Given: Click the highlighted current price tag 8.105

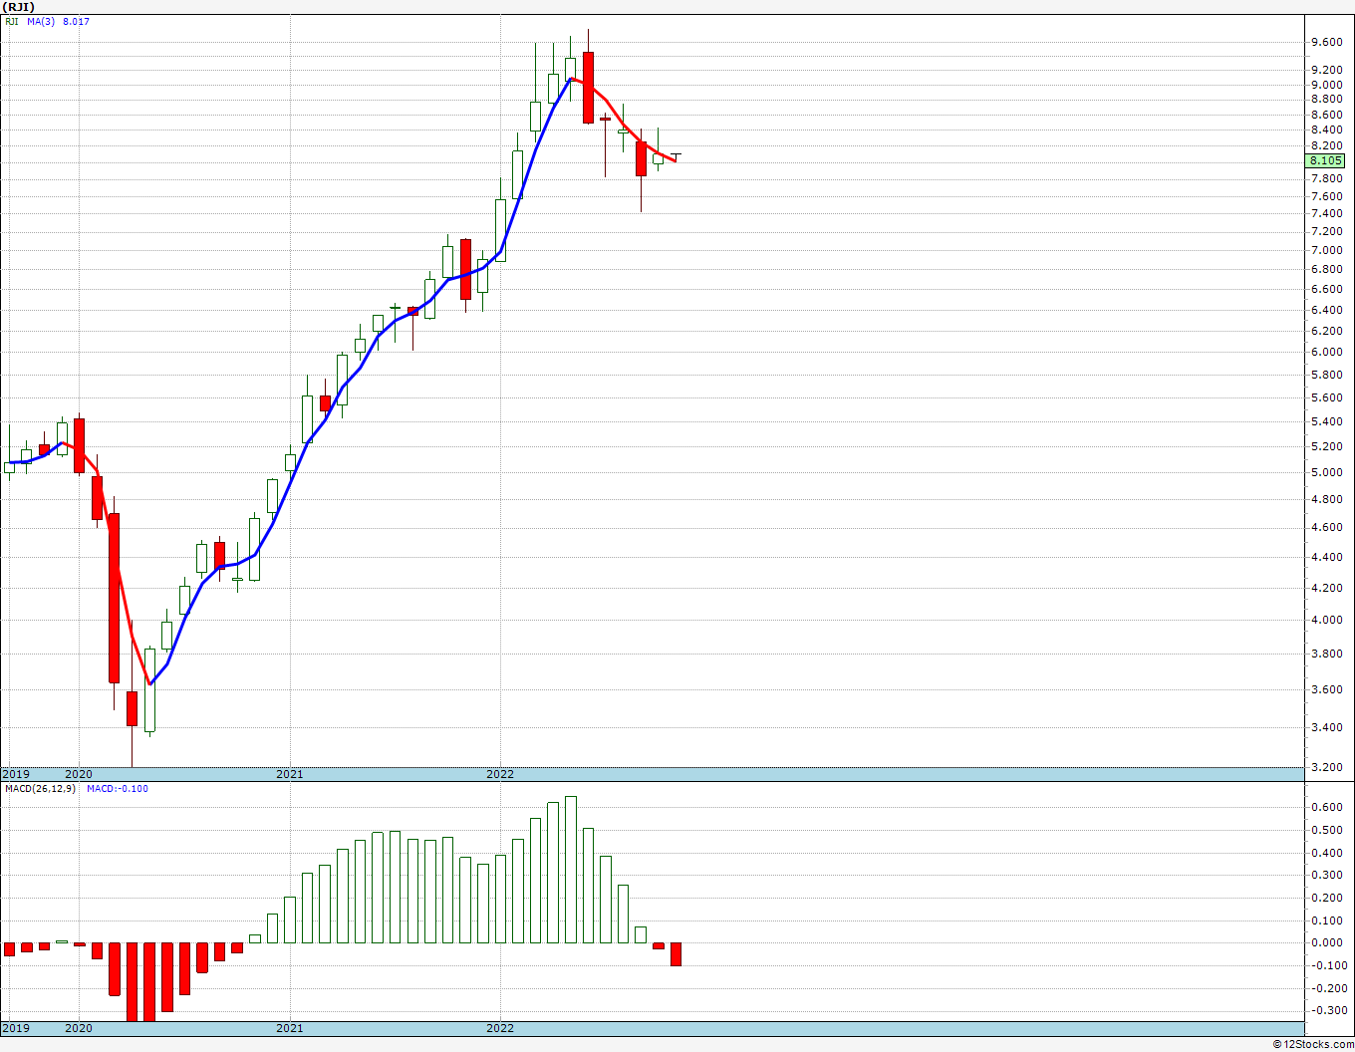Looking at the screenshot, I should coord(1325,160).
